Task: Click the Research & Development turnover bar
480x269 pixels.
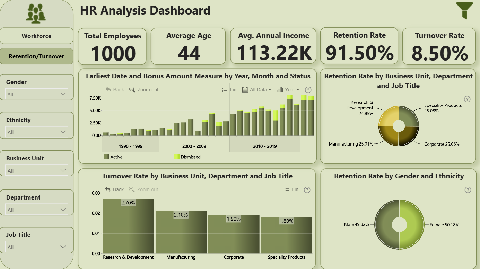Action: point(128,226)
